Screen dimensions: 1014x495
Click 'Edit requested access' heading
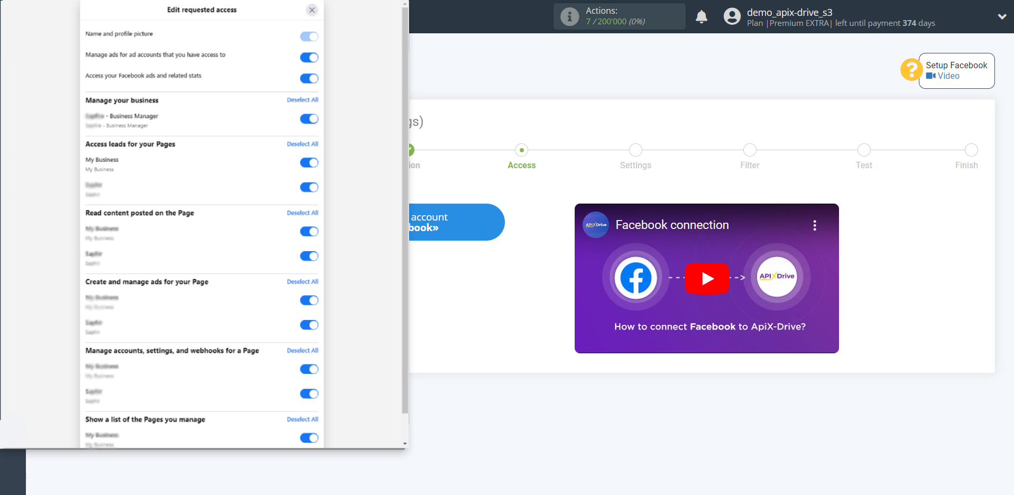202,10
